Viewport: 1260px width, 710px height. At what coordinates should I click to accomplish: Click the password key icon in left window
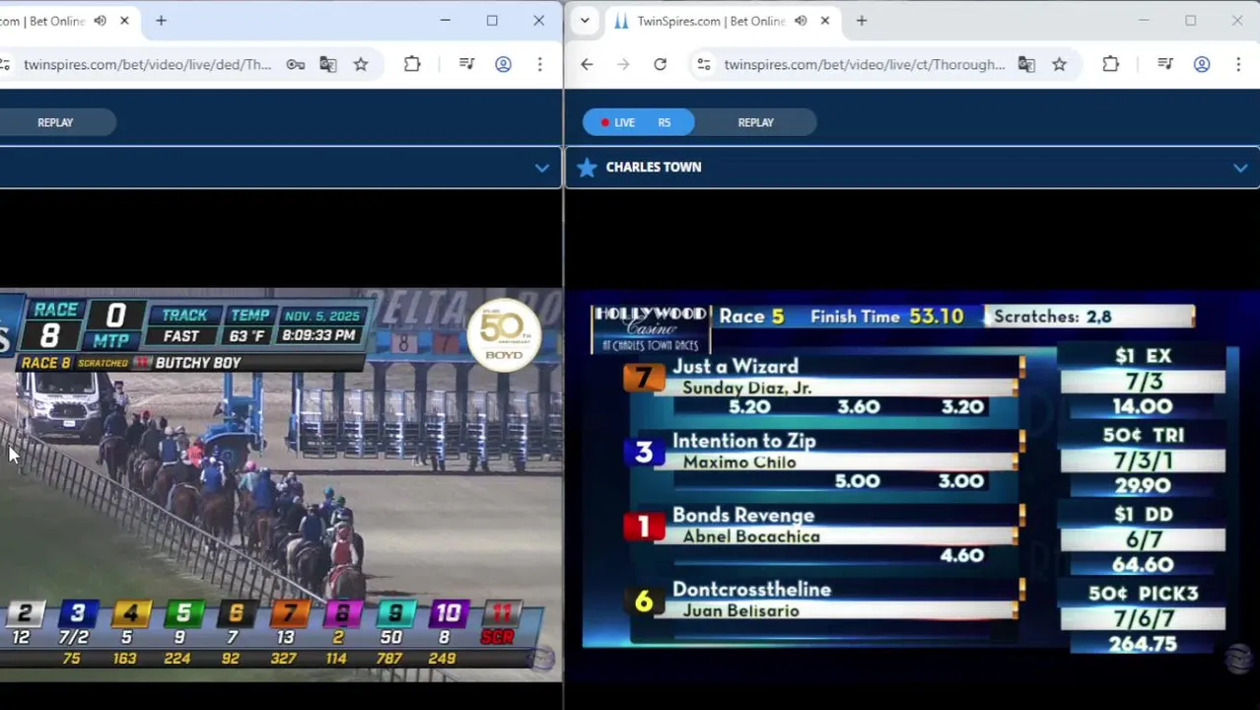tap(295, 64)
